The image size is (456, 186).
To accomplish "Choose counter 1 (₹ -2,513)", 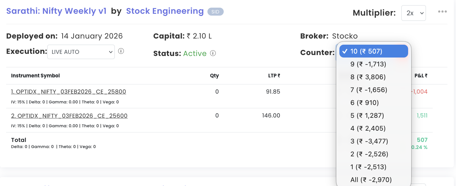I will point(368,167).
